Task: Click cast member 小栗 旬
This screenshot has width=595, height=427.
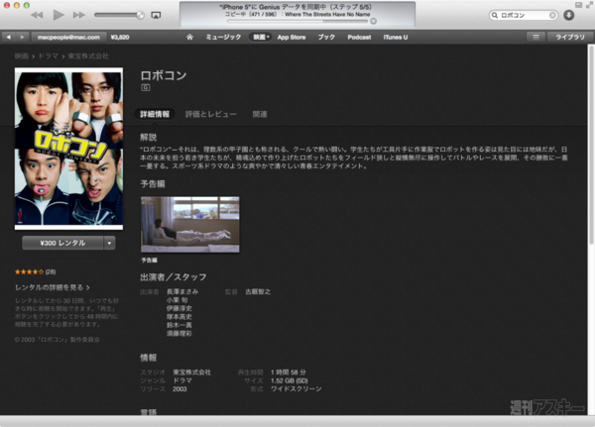Action: point(178,300)
